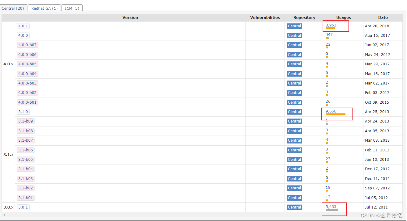This screenshot has height=221, width=407.
Task: Click the date Jul 12, 2011
Action: pyautogui.click(x=376, y=207)
